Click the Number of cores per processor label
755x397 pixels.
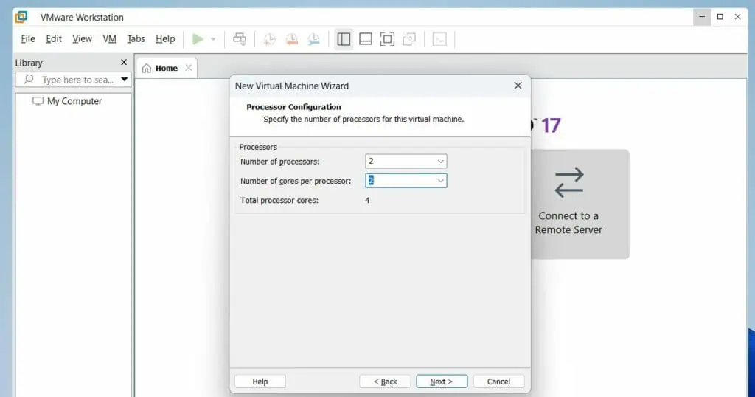click(x=296, y=181)
